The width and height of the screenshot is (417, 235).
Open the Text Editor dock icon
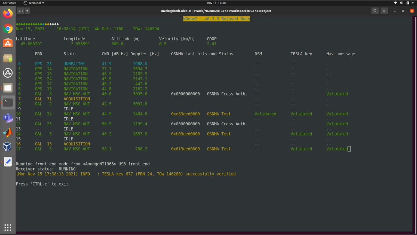(x=8, y=162)
